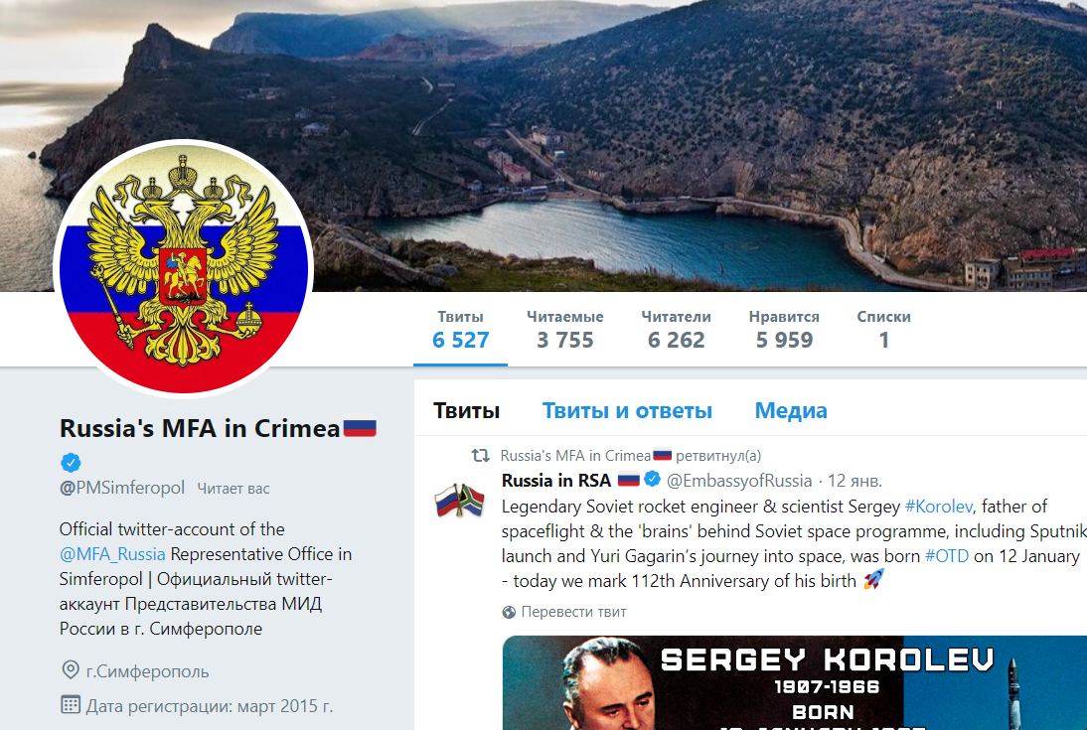Open the Sergey Korolev tweet image
The height and width of the screenshot is (730, 1087).
click(795, 683)
